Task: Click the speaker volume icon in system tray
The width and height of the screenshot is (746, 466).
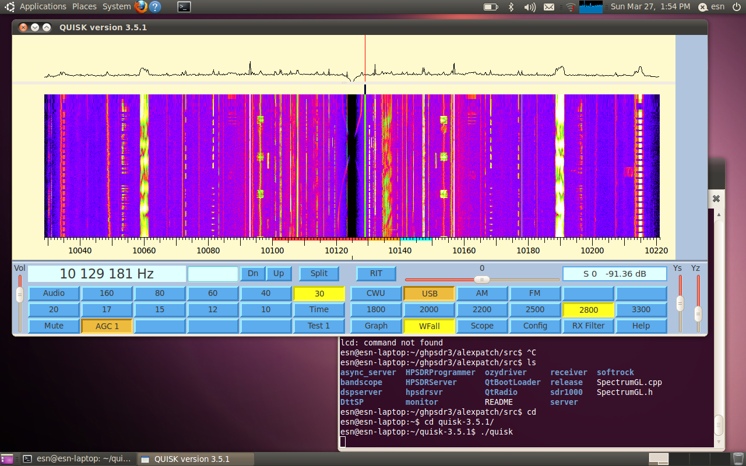Action: 530,7
